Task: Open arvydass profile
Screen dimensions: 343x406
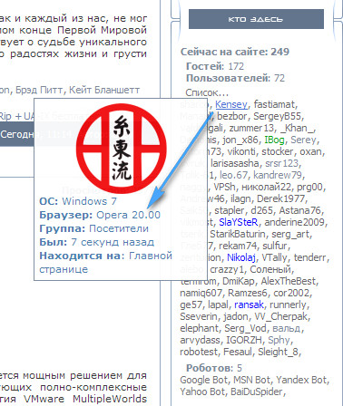Action: (200, 340)
